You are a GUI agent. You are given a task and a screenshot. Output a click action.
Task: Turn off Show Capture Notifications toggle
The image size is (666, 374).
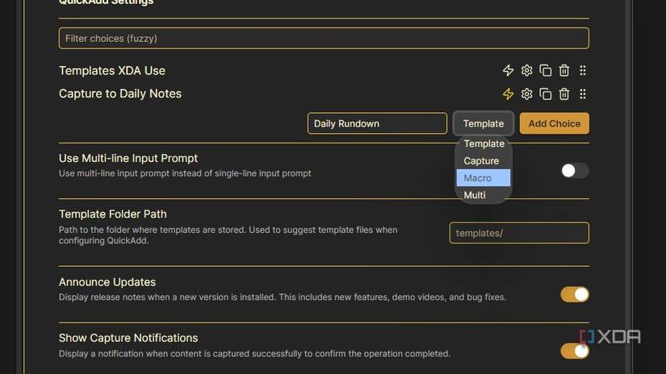(x=575, y=351)
